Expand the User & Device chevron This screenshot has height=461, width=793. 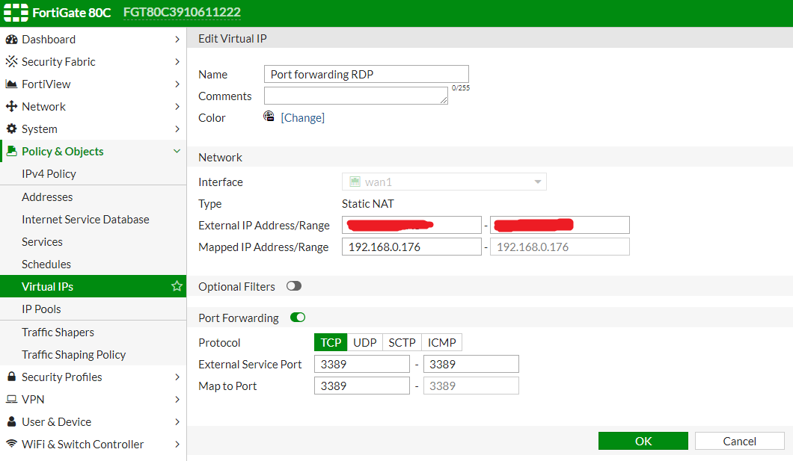[177, 421]
